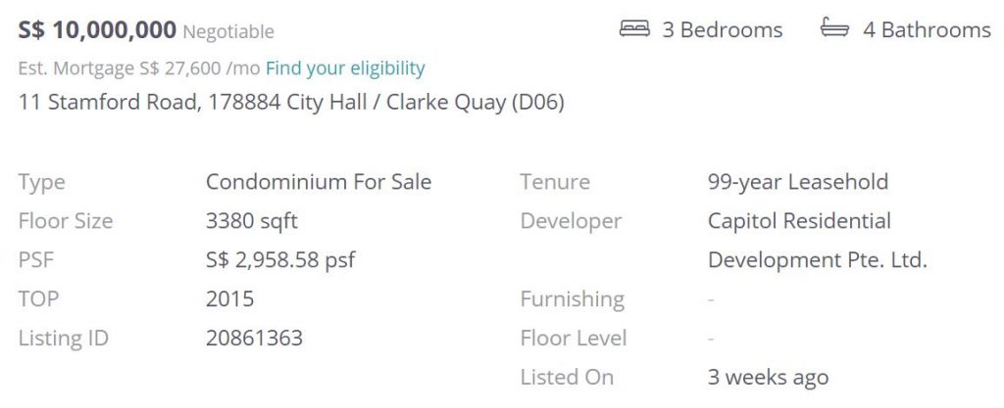Click the S$ 10,000,000 price
The height and width of the screenshot is (408, 1004).
pyautogui.click(x=97, y=30)
